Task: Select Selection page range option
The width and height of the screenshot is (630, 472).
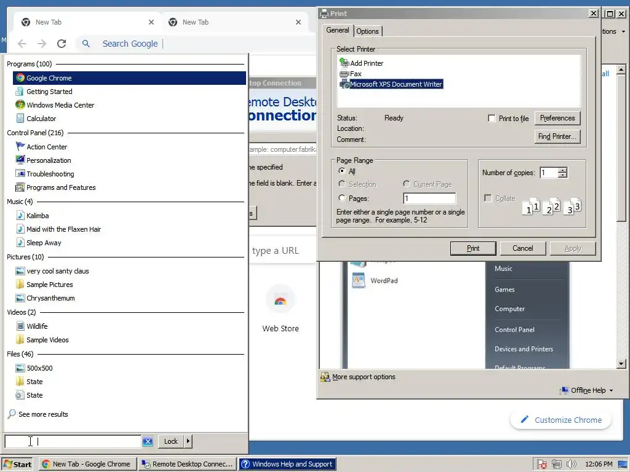Action: pyautogui.click(x=342, y=184)
